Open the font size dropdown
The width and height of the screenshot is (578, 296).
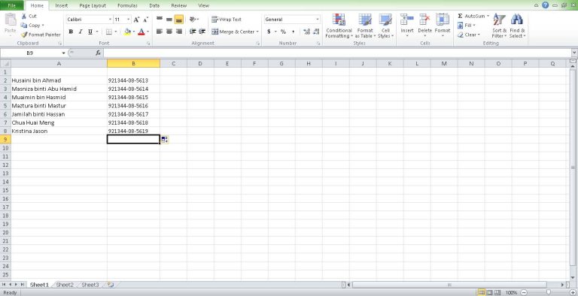pyautogui.click(x=129, y=20)
